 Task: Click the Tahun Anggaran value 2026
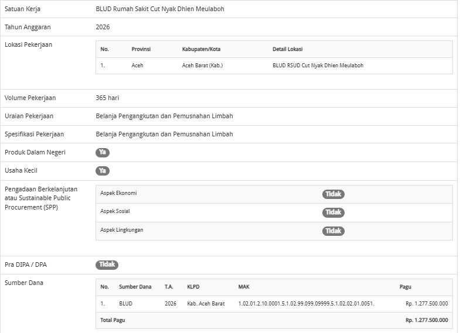(103, 27)
